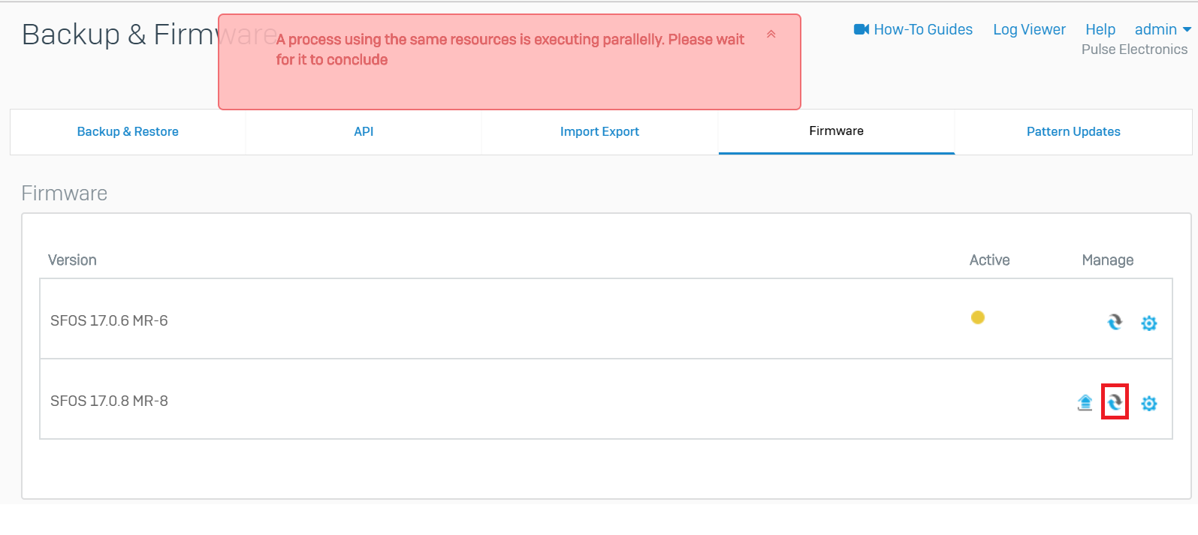Switch to the Backup & Restore tab
Viewport: 1198px width, 535px height.
pyautogui.click(x=128, y=132)
